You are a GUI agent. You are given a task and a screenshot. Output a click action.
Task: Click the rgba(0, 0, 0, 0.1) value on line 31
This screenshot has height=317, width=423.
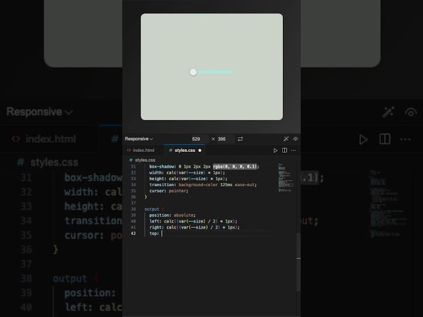click(235, 166)
